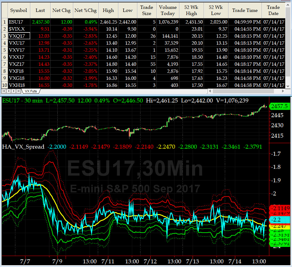This screenshot has width=292, height=267.
Task: Click the 7/9 date label on time axis
Action: click(x=57, y=261)
